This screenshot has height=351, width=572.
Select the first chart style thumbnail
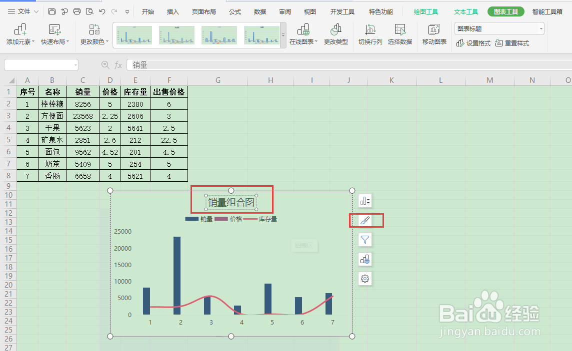point(134,35)
